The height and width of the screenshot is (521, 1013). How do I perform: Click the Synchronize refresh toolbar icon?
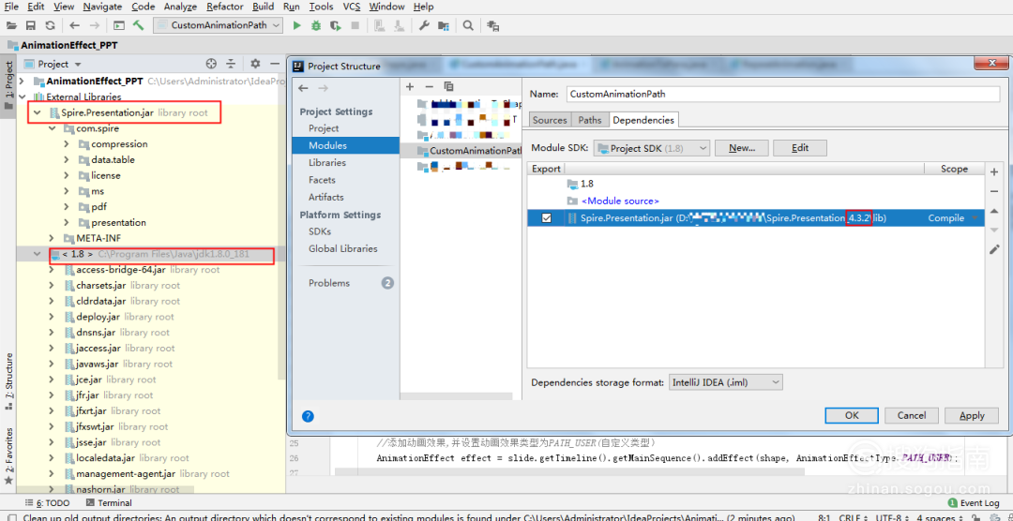[50, 25]
